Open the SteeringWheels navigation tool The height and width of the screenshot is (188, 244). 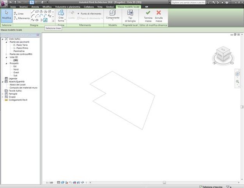pos(237,74)
